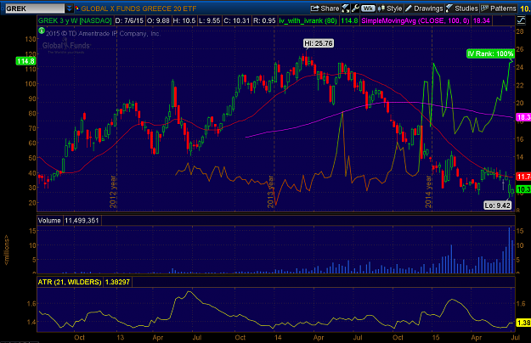Click the yellow 1.38 ATR axis tag
Image resolution: width=531 pixels, height=343 pixels.
click(x=523, y=323)
